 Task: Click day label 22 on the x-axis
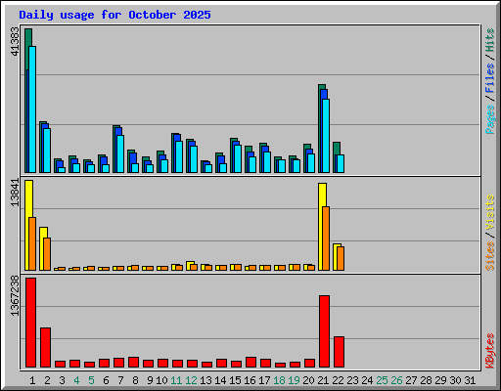338,380
